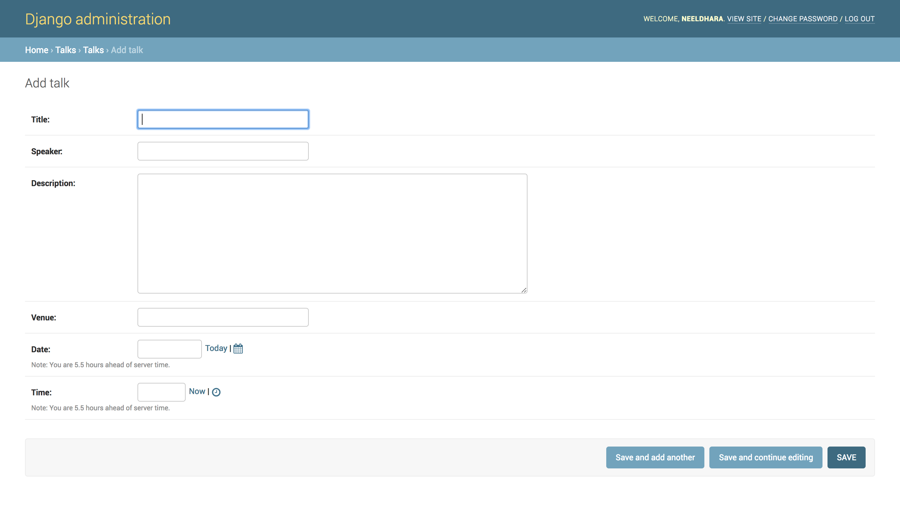Click inside the Description textarea
Viewport: 900px width, 514px height.
pos(332,233)
